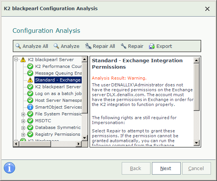Choose Repair in the toolbar
The width and height of the screenshot is (217, 181).
(x=132, y=46)
